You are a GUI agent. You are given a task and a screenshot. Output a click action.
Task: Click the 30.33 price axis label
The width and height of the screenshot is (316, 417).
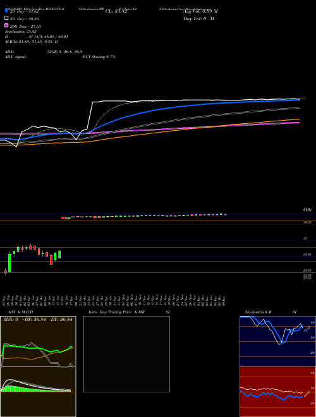coord(307,222)
